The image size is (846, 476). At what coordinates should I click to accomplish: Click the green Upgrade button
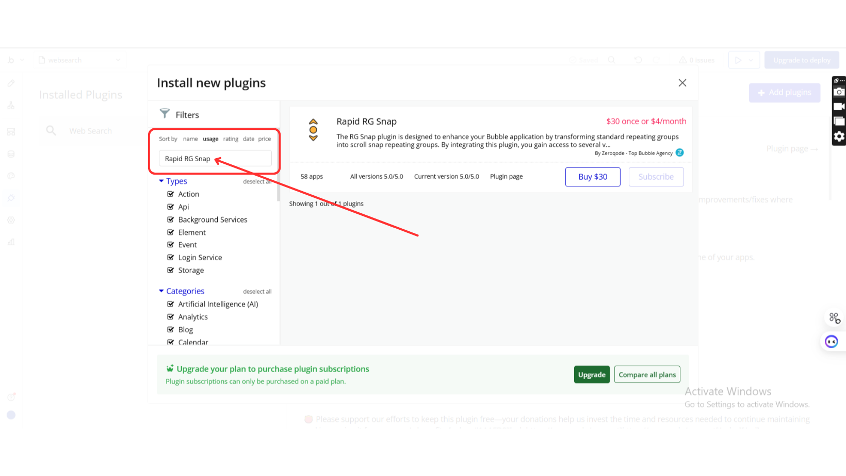tap(592, 375)
